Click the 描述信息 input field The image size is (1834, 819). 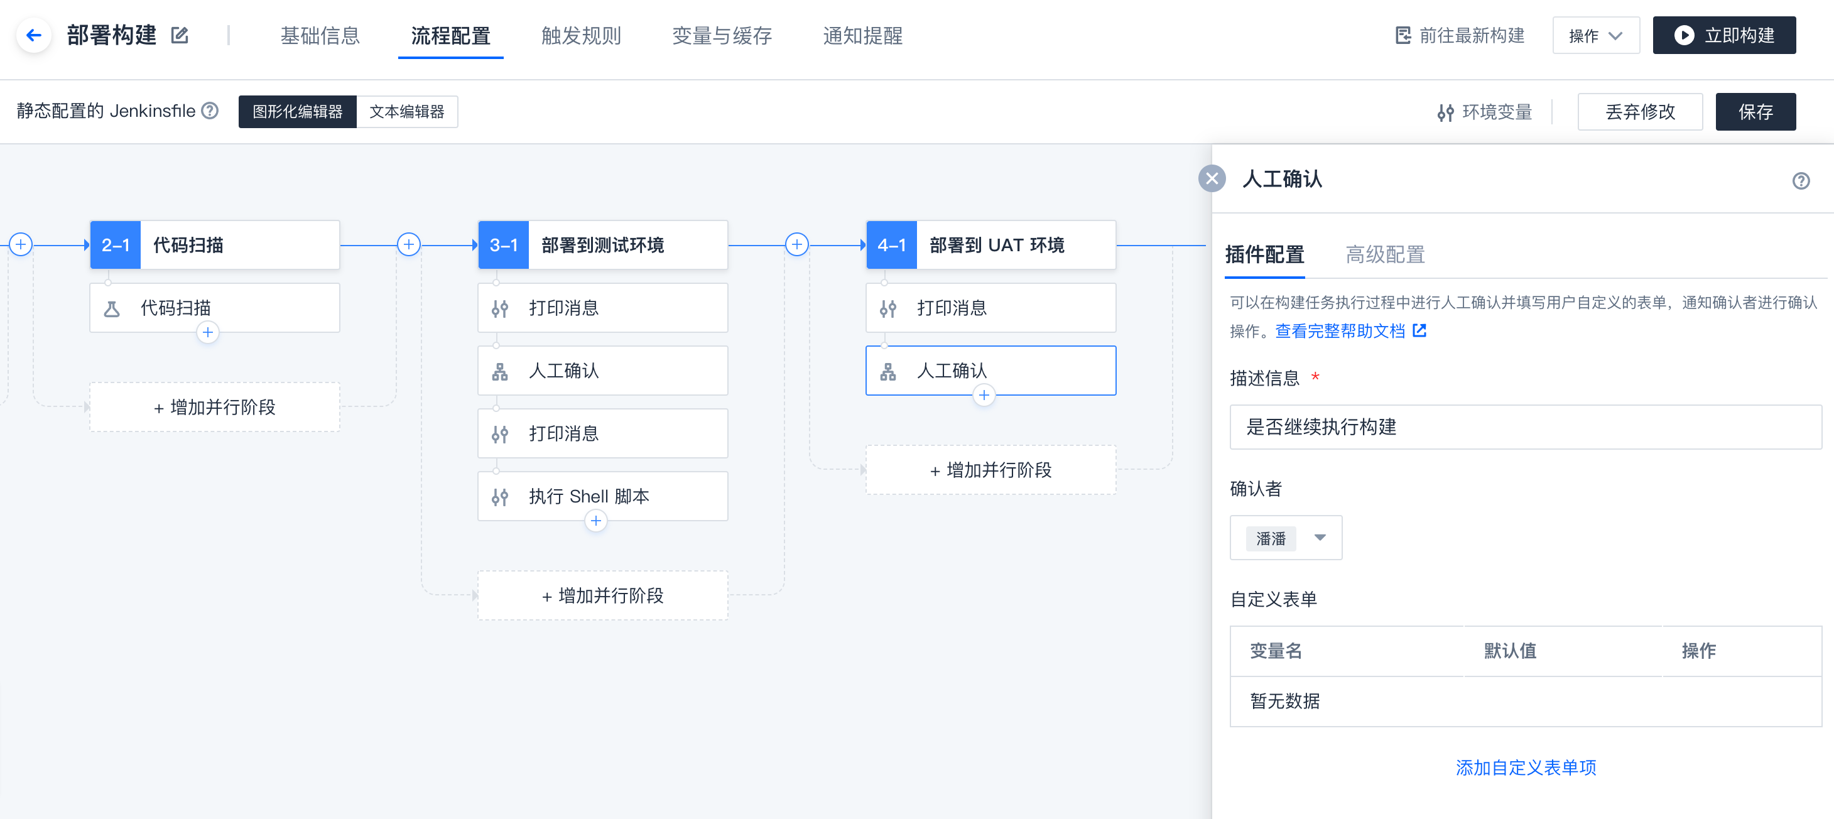(x=1525, y=426)
